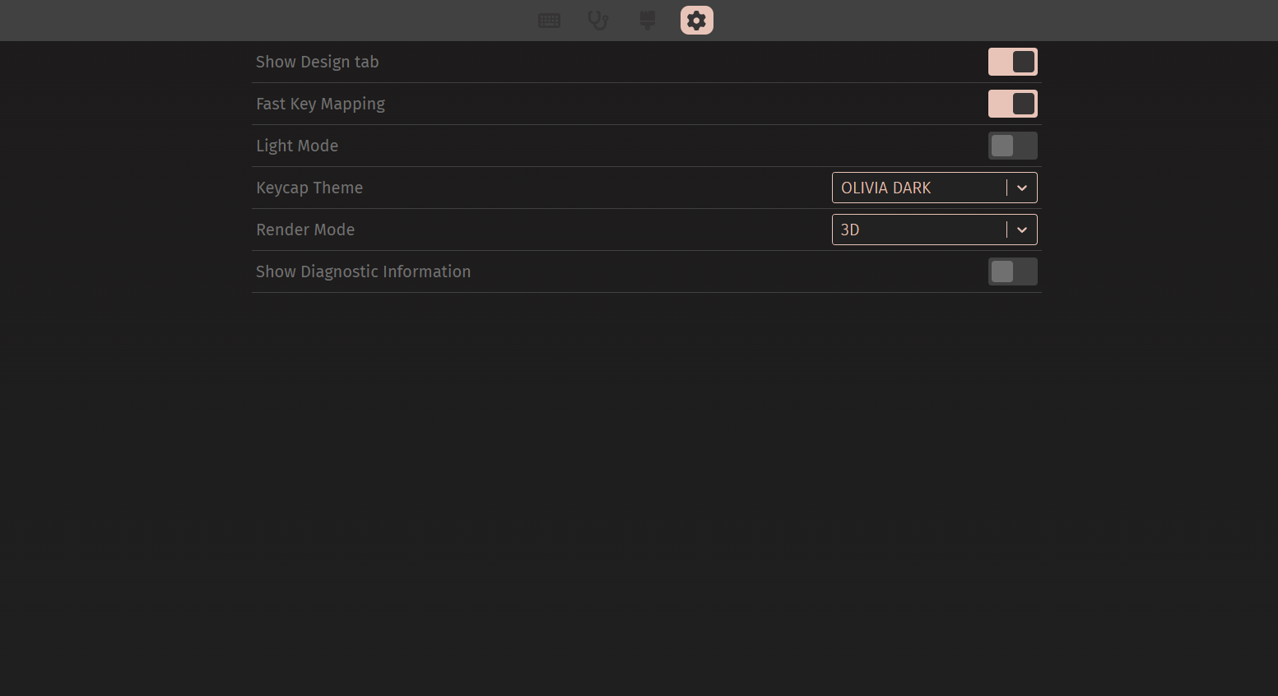The width and height of the screenshot is (1278, 696).
Task: Disable the Show Design tab toggle
Action: (1012, 62)
